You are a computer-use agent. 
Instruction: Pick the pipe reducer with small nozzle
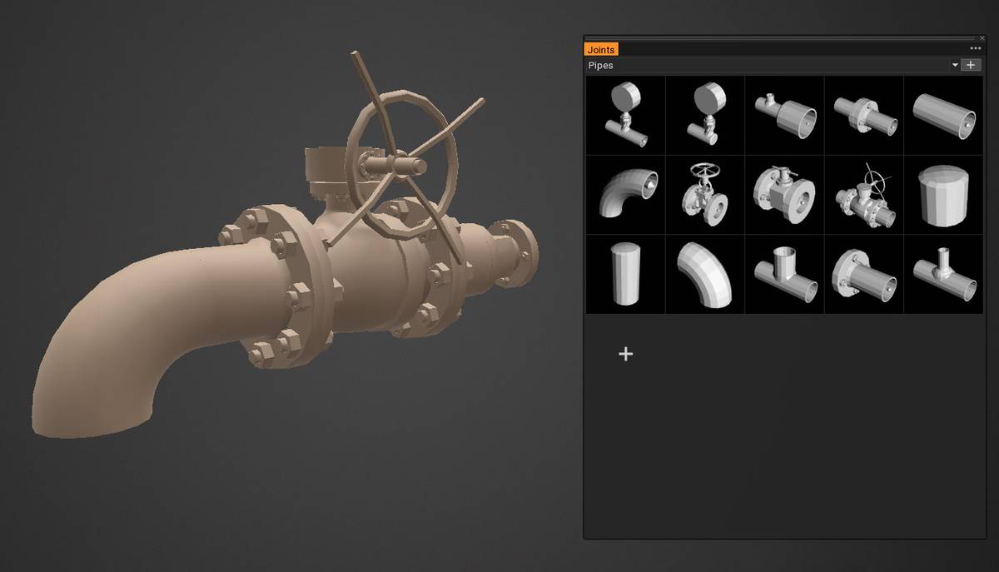[x=784, y=115]
